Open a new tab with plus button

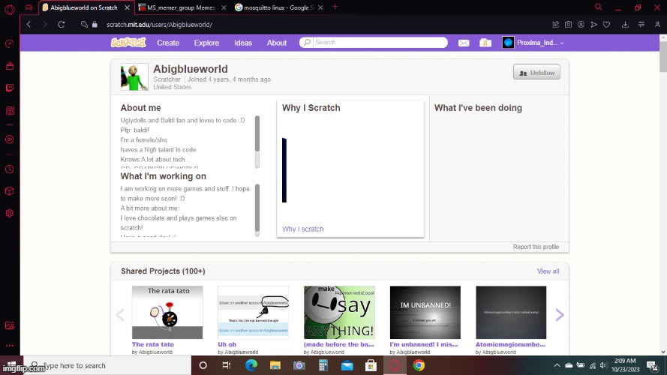click(335, 7)
